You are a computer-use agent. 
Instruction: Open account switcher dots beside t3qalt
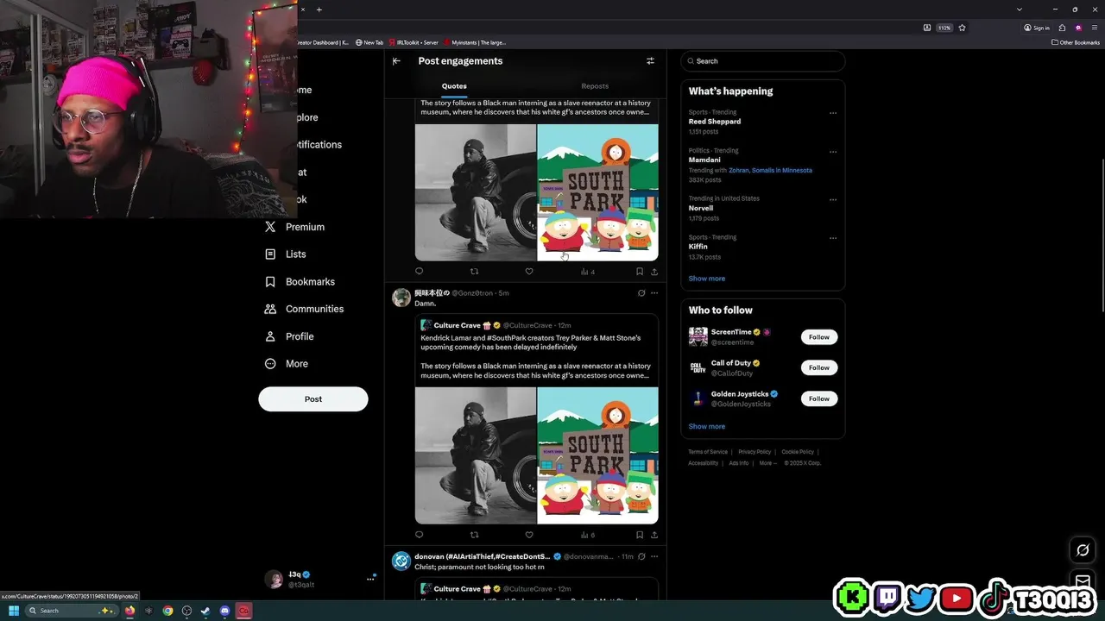[x=370, y=579]
